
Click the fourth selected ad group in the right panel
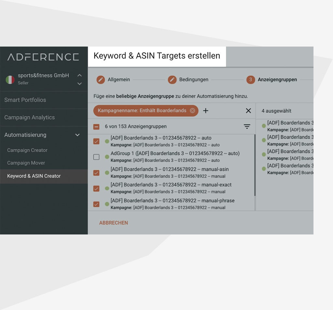click(287, 169)
